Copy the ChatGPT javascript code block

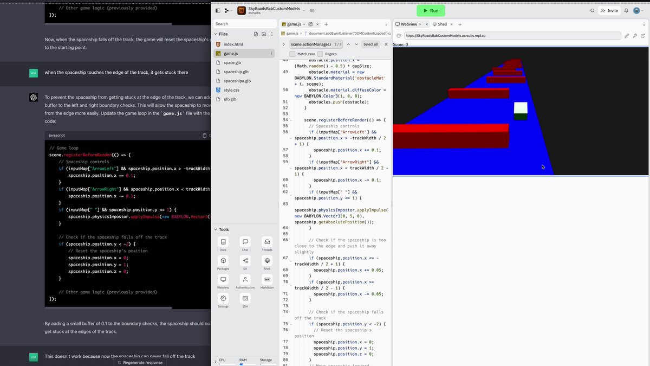tap(204, 135)
